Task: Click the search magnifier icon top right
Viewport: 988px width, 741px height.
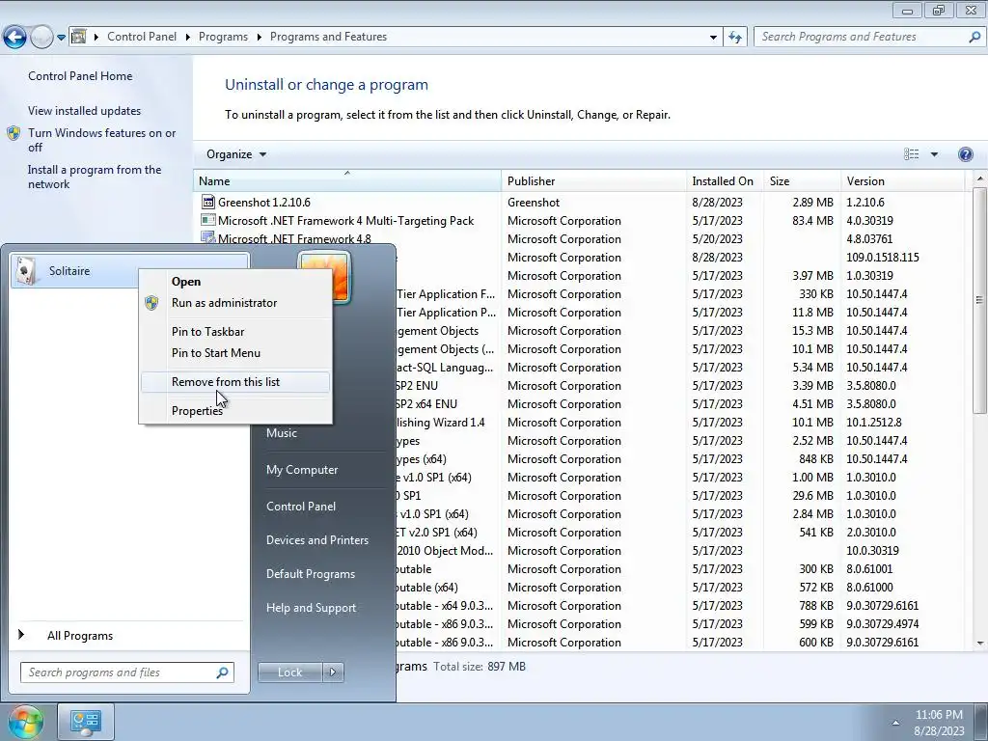Action: (x=974, y=37)
